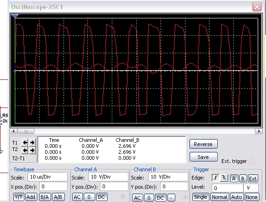Choose Single trigger mode

coord(200,197)
